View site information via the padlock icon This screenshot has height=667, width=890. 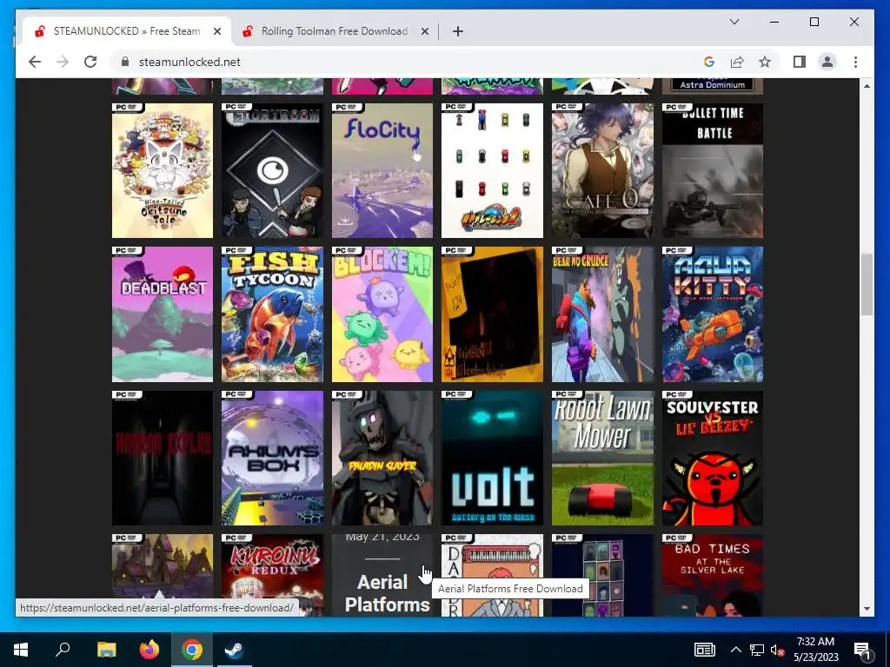coord(125,62)
